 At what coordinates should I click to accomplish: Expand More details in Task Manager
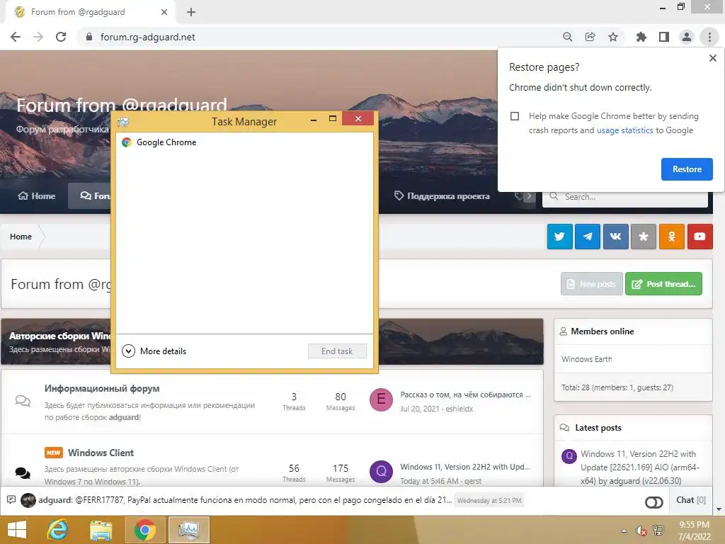tap(154, 351)
